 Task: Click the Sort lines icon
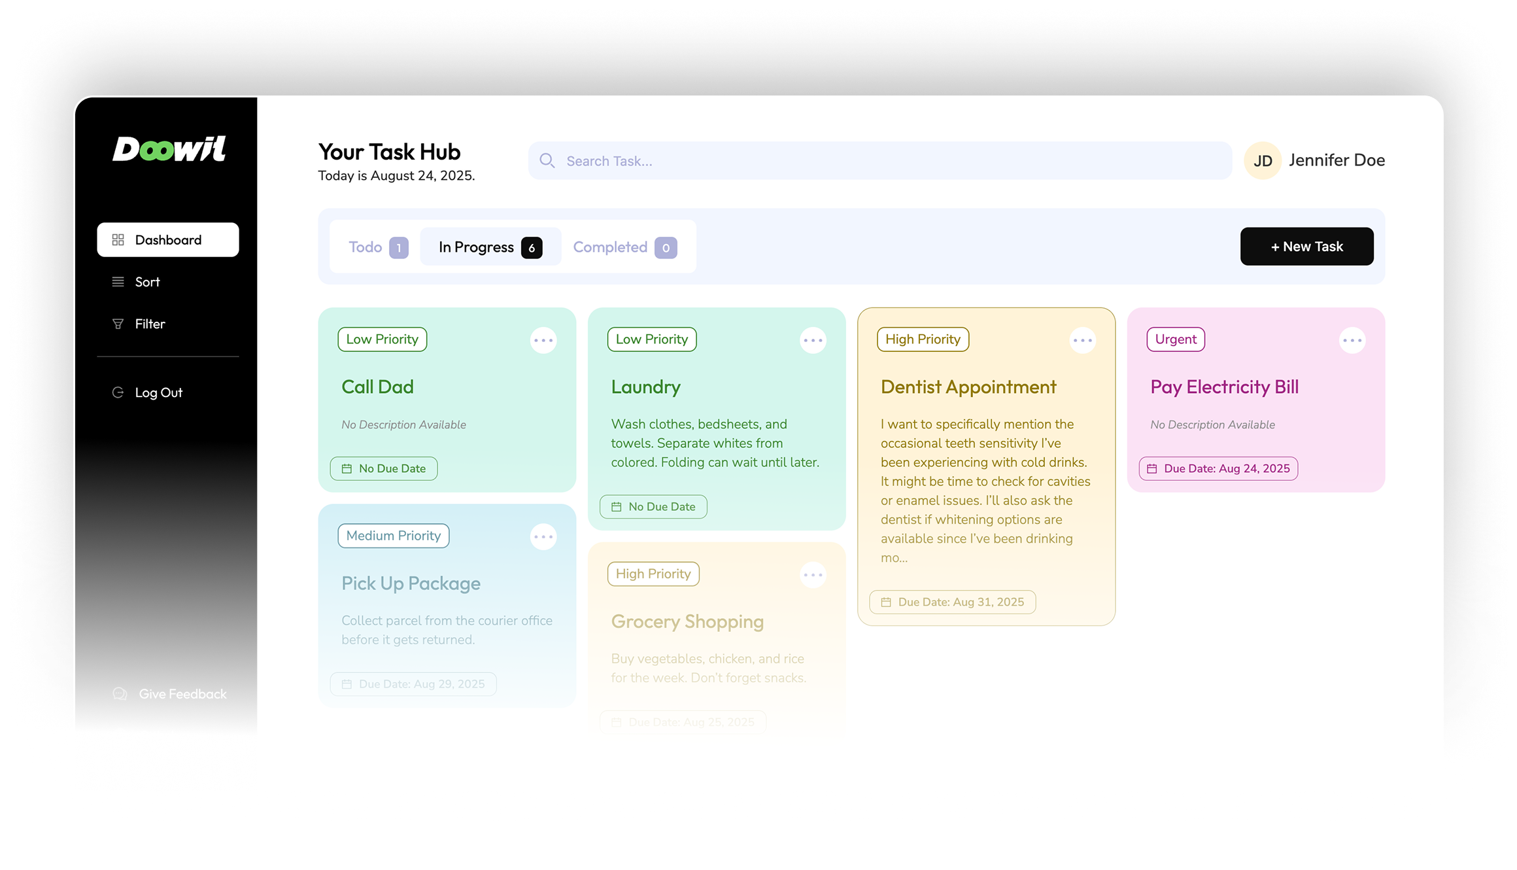118,282
